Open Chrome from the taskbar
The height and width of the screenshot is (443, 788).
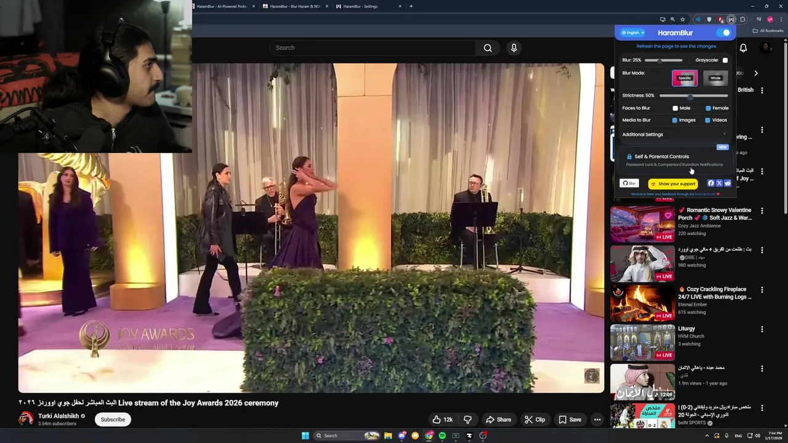[428, 436]
